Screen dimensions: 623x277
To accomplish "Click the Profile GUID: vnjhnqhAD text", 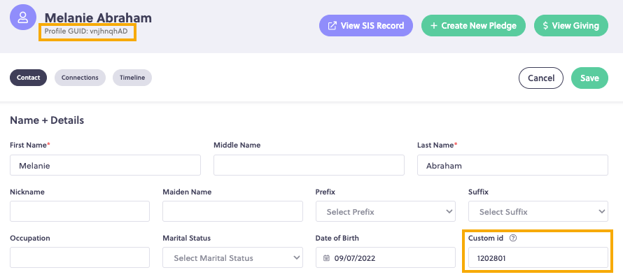I will pos(86,31).
